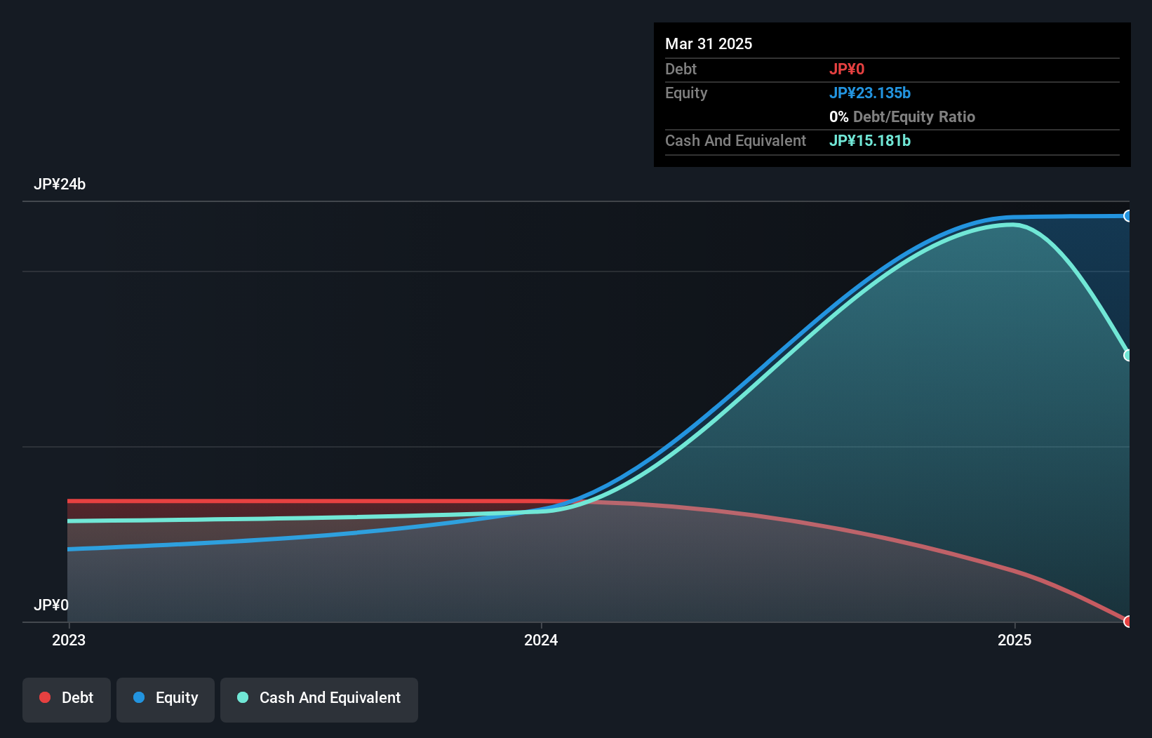Select the Cash And Equivalent end data point
The height and width of the screenshot is (738, 1152).
coord(1127,356)
